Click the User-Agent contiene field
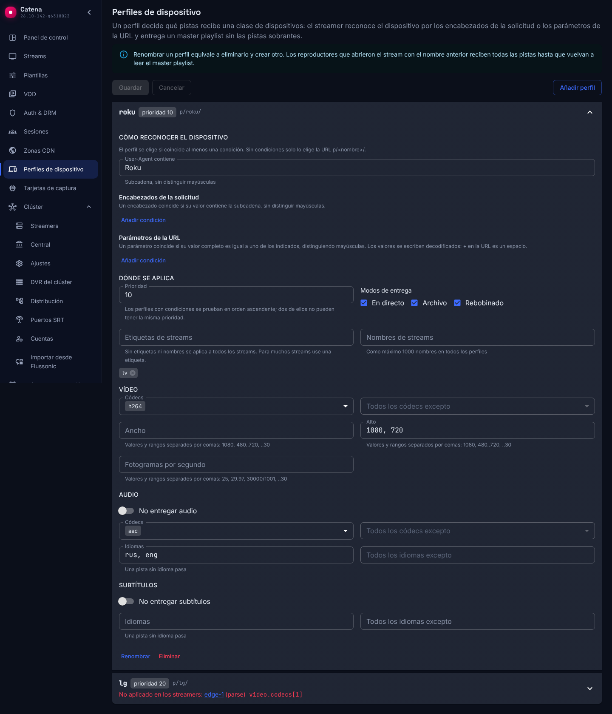The height and width of the screenshot is (714, 612). (x=357, y=168)
